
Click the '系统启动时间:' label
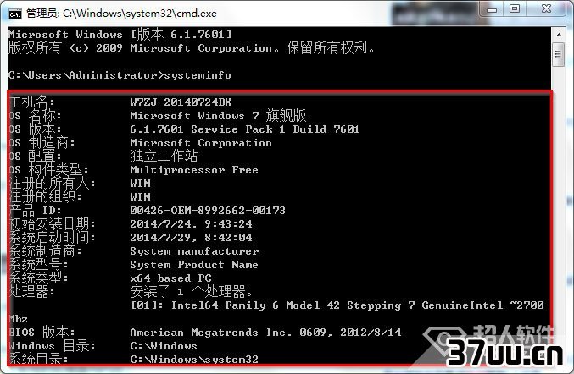click(x=52, y=238)
